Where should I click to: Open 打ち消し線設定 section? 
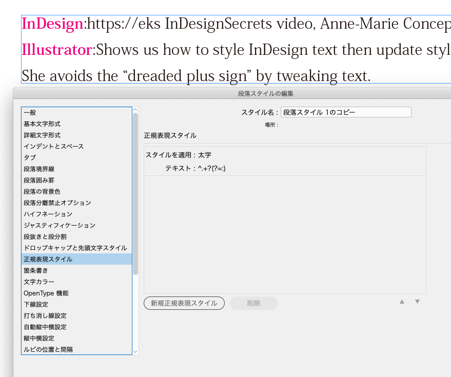coord(76,315)
